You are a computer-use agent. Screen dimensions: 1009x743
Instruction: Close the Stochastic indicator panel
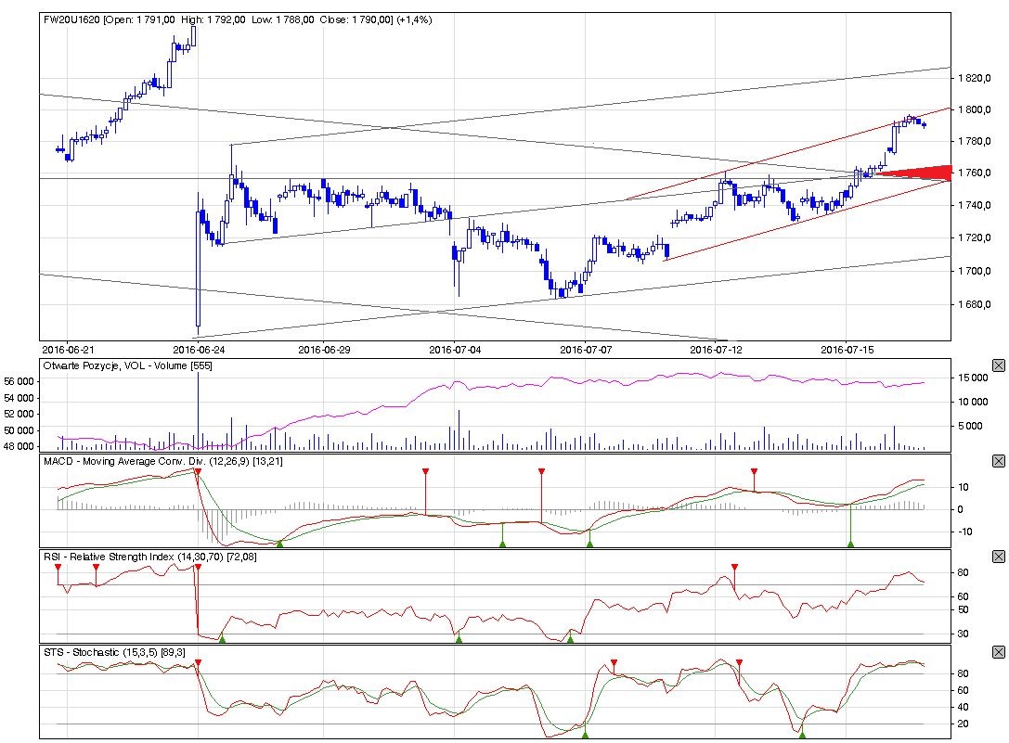(998, 652)
